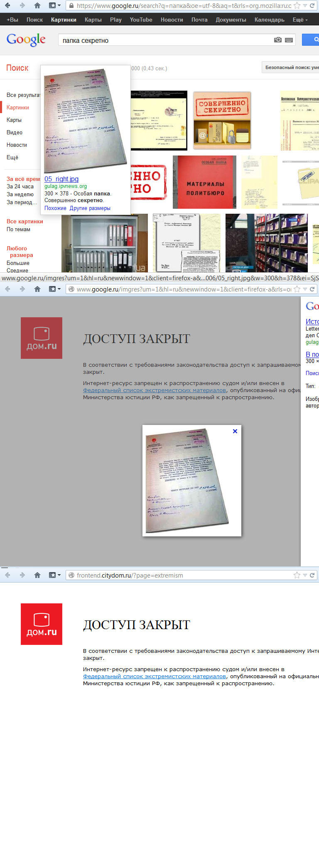The width and height of the screenshot is (319, 852).
Task: Bookmark the page with the star in the google.ru/search URL field
Action: point(297,5)
